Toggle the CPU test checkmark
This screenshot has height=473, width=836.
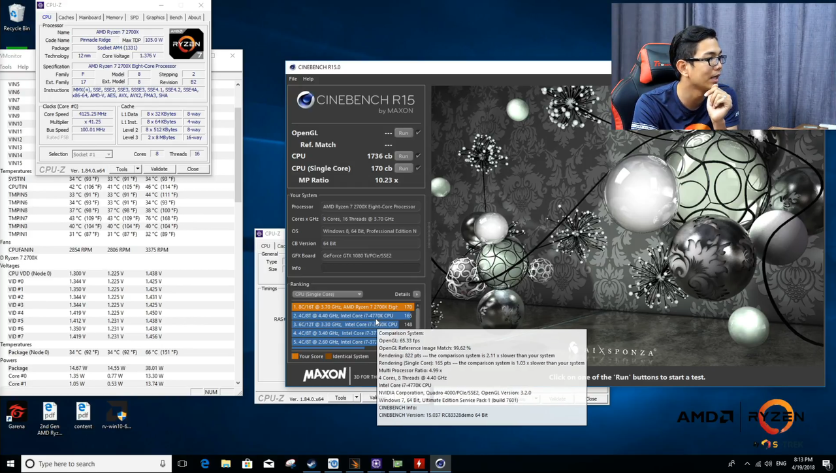click(418, 156)
